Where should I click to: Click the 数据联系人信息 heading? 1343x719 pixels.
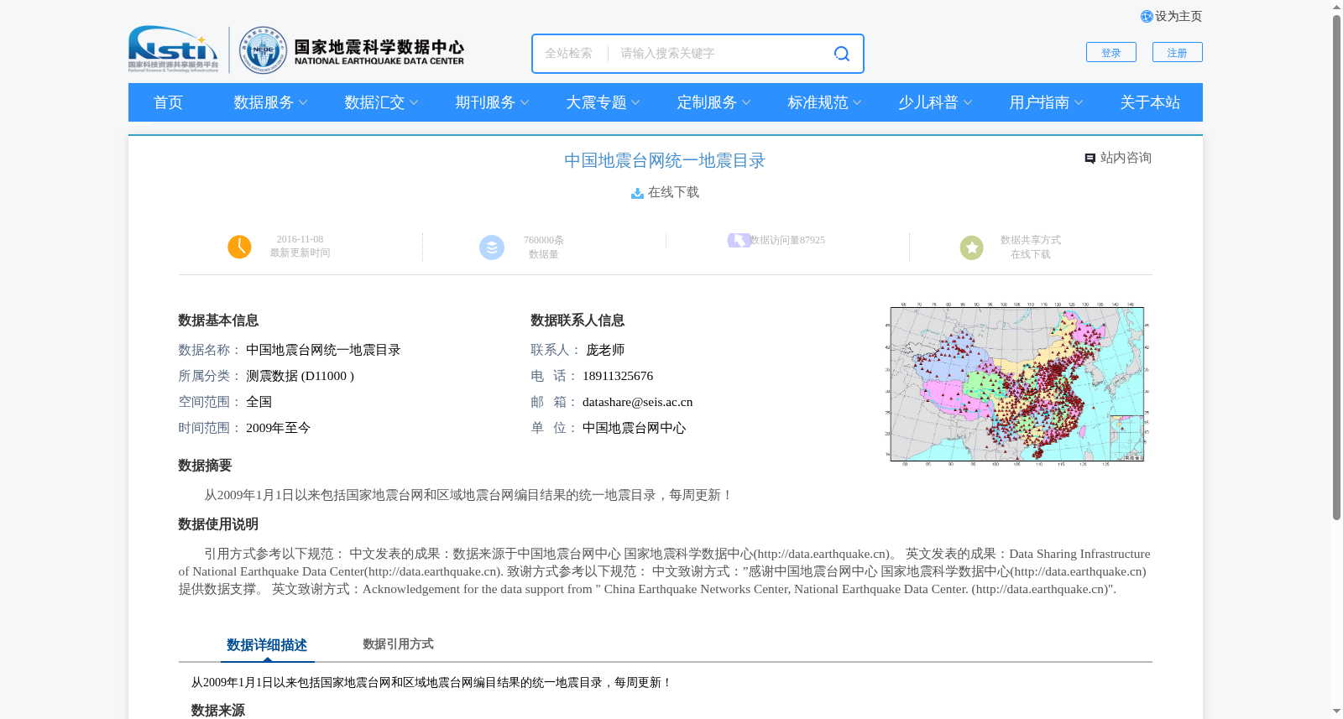coord(577,321)
